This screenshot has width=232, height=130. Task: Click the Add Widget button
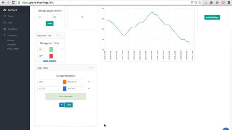(x=212, y=17)
